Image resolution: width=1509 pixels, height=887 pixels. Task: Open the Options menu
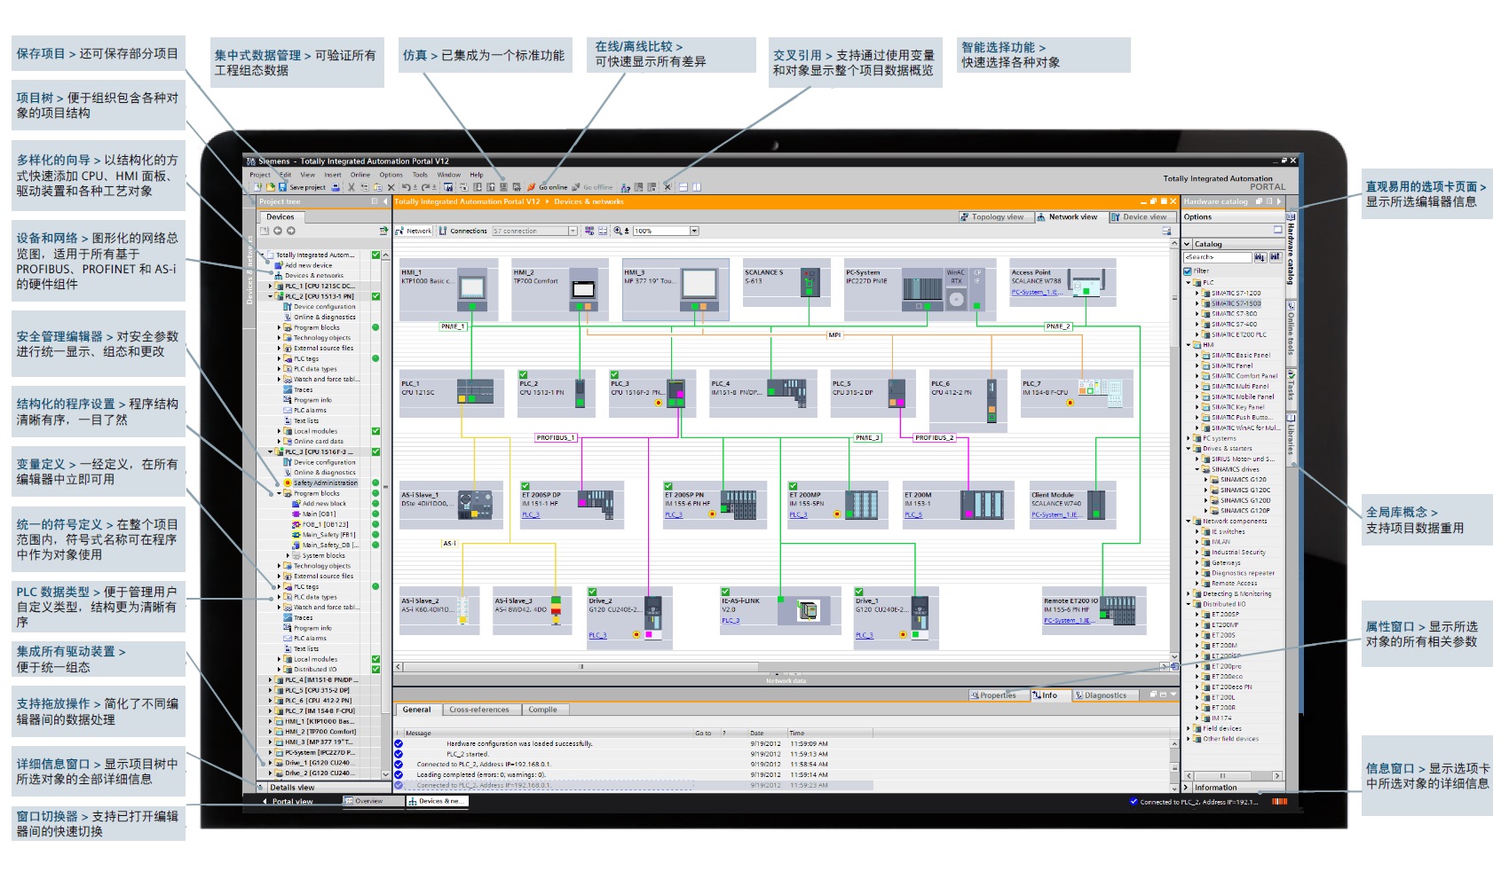click(x=391, y=175)
